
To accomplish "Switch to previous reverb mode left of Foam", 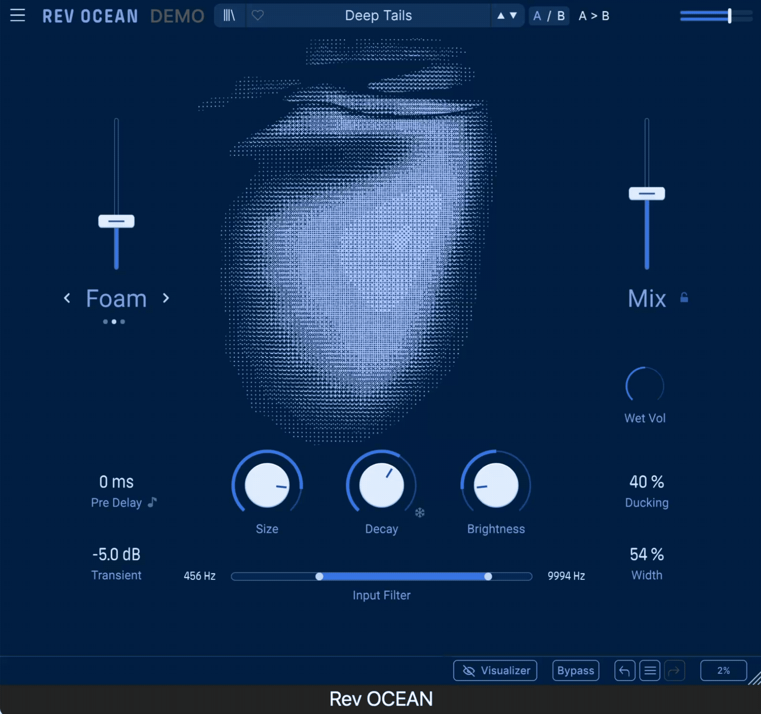I will [67, 298].
